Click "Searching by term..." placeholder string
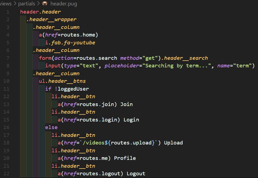 177,66
